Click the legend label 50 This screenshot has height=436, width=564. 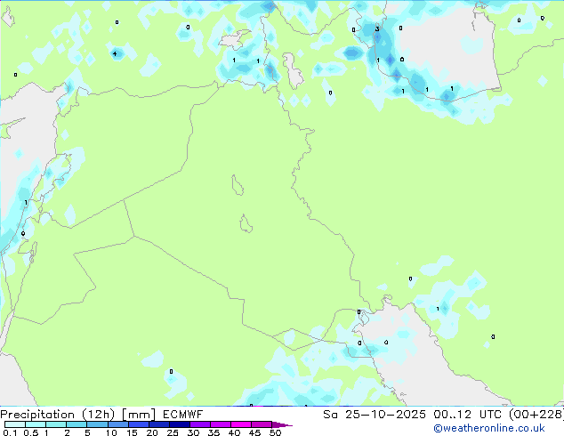pyautogui.click(x=275, y=432)
